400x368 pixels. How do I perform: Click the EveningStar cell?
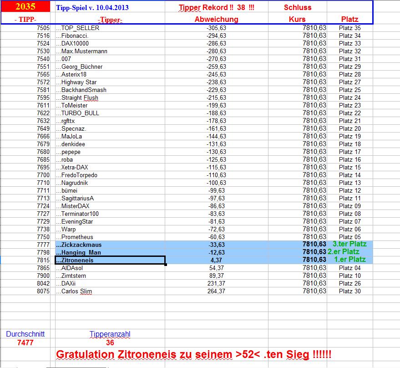(110, 222)
